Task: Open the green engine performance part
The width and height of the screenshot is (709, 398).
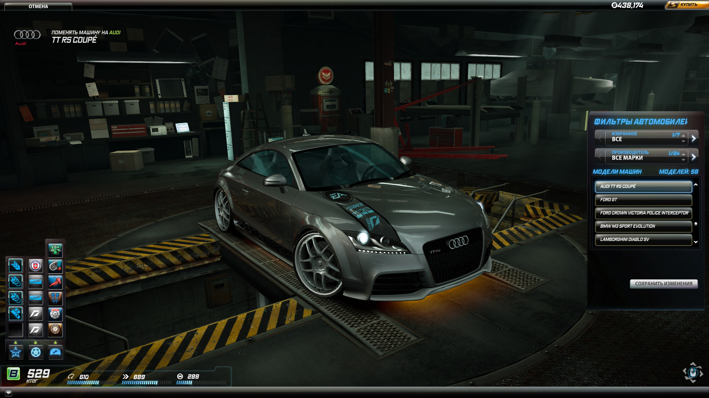Action: click(x=55, y=250)
